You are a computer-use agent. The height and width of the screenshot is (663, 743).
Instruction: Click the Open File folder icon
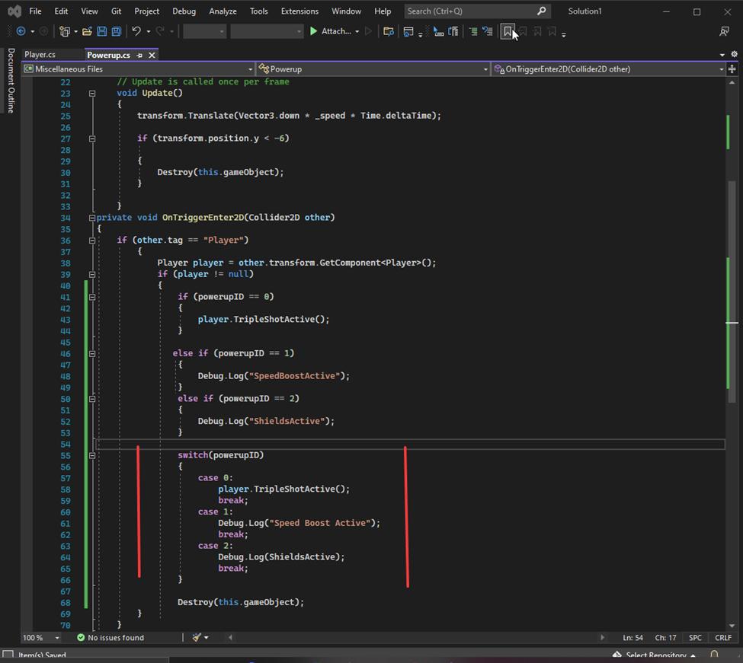pos(87,31)
